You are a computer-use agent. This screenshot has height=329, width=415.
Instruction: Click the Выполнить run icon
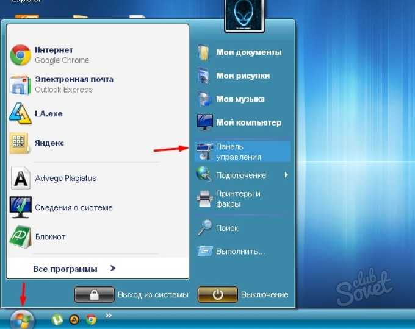point(204,251)
